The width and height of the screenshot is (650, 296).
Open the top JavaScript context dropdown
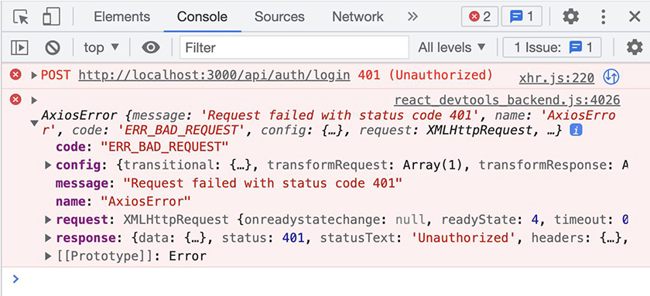point(101,48)
